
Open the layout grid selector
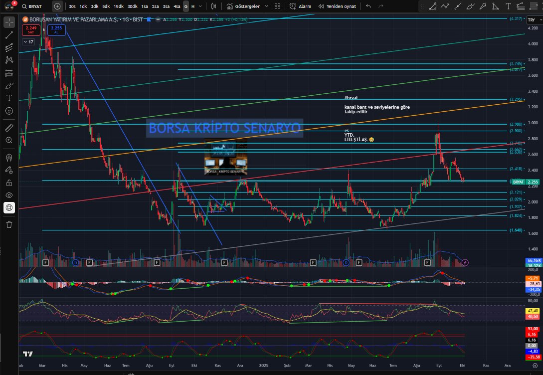tap(277, 6)
